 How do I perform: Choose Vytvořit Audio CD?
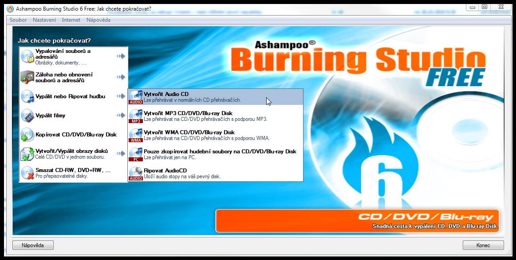pyautogui.click(x=216, y=97)
